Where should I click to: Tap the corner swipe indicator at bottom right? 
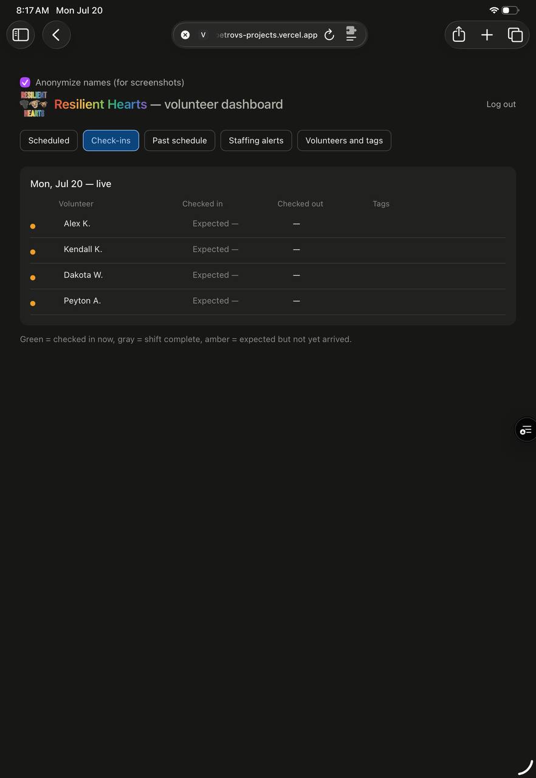525,768
